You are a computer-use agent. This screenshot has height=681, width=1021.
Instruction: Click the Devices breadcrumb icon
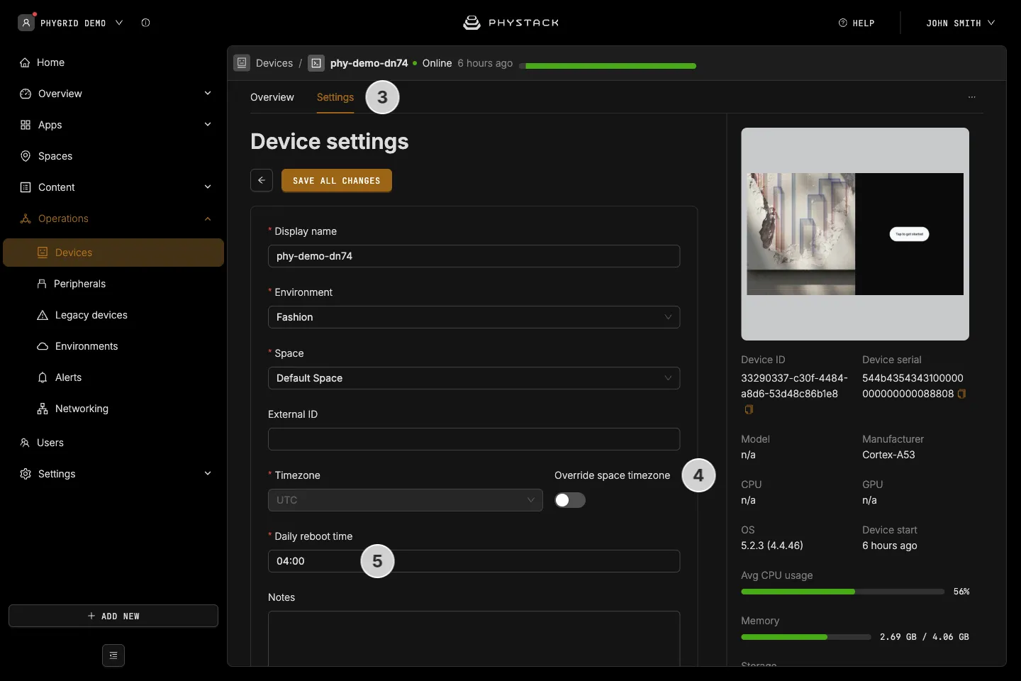[242, 63]
